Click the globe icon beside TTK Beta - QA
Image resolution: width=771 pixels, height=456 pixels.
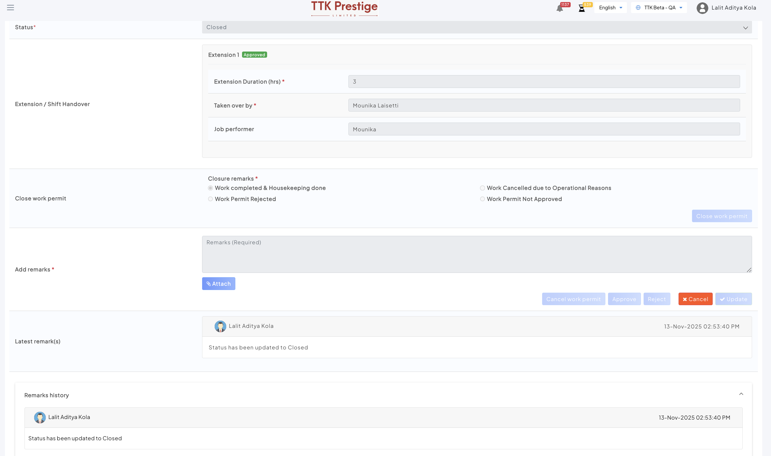click(638, 8)
